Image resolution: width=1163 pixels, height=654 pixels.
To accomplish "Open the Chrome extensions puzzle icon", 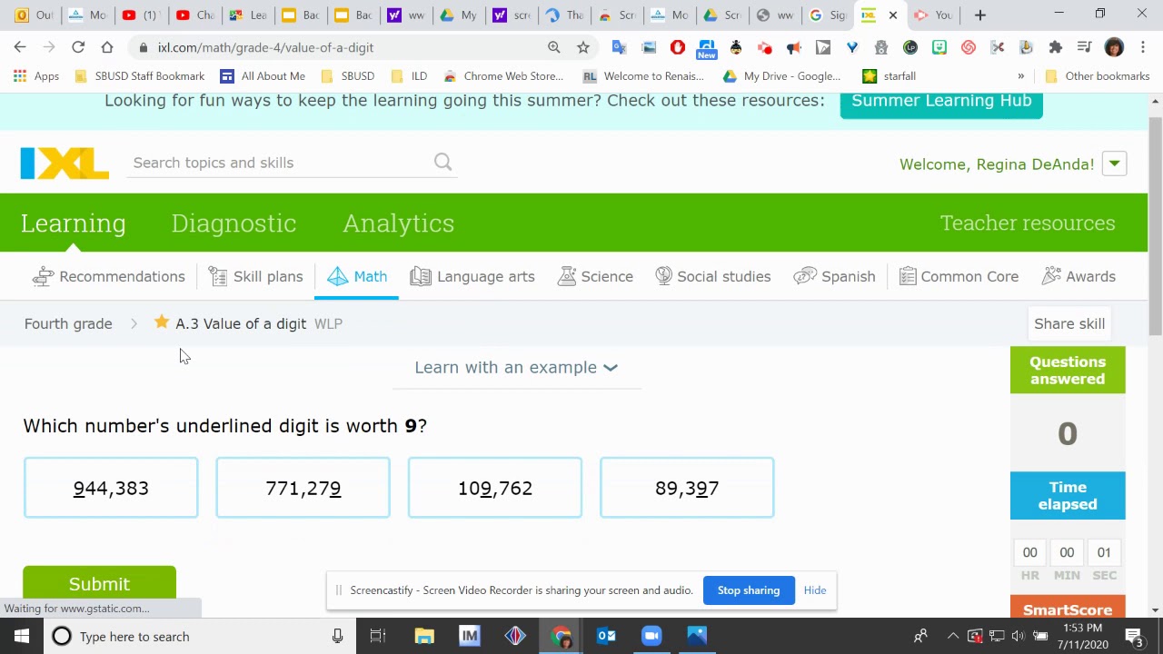I will click(x=1055, y=47).
